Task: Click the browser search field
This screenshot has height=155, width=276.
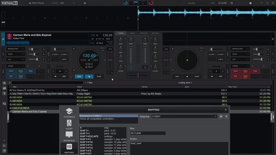Action: click(47, 83)
